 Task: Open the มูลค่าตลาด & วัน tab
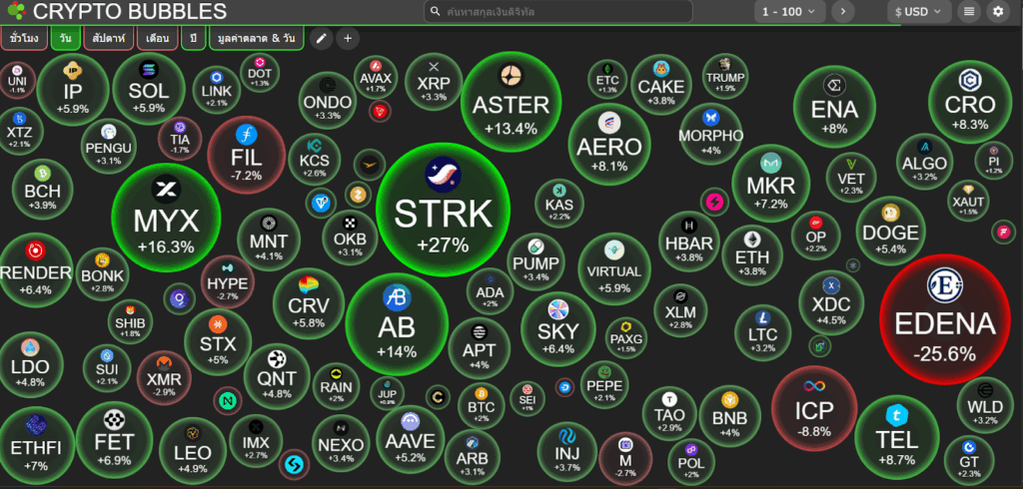click(256, 38)
